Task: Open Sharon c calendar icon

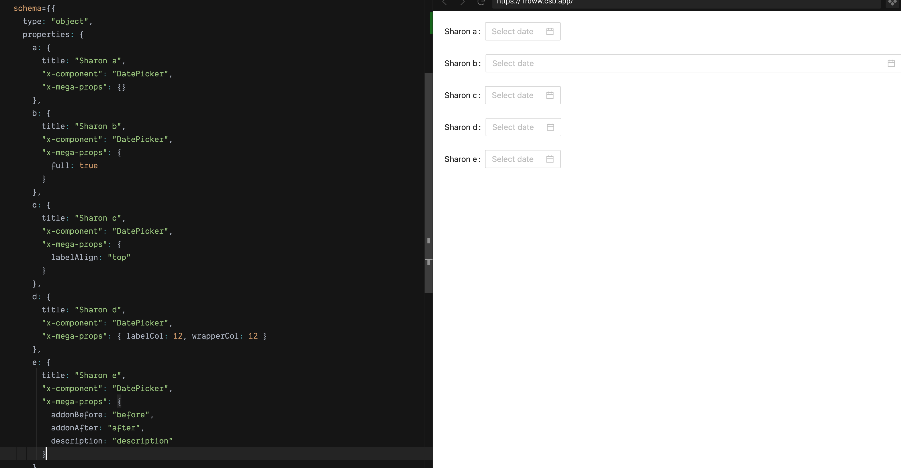Action: (549, 95)
